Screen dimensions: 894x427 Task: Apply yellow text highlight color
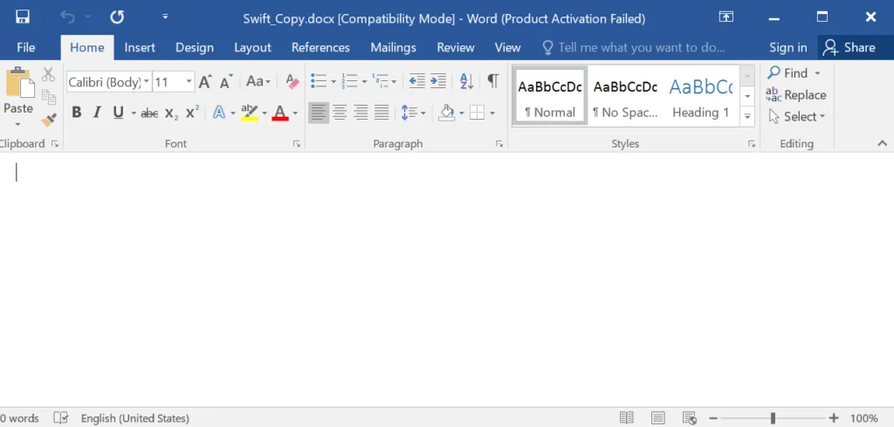249,113
